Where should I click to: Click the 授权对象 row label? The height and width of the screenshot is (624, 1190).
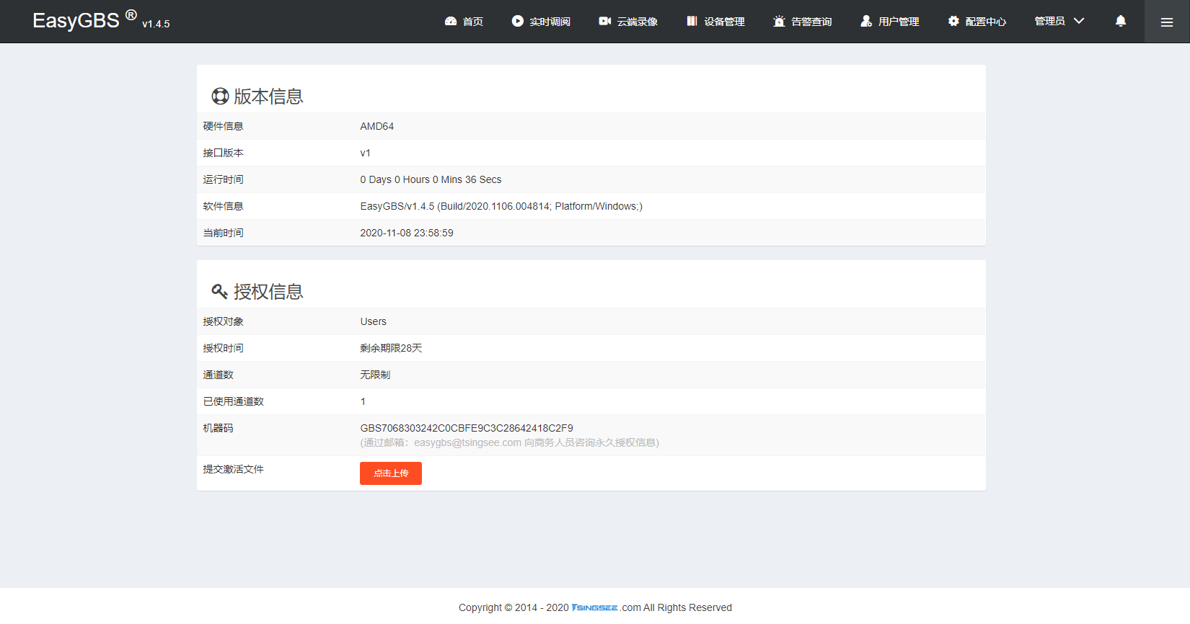[223, 321]
